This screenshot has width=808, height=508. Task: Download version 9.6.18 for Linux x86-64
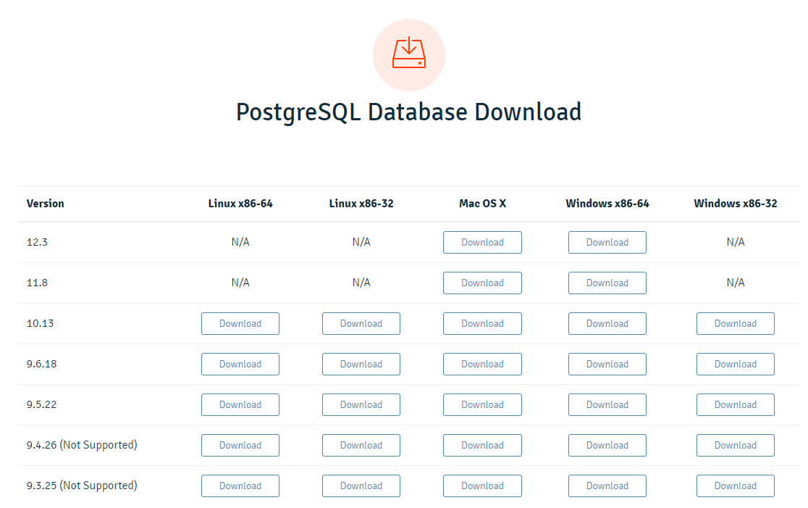[240, 364]
